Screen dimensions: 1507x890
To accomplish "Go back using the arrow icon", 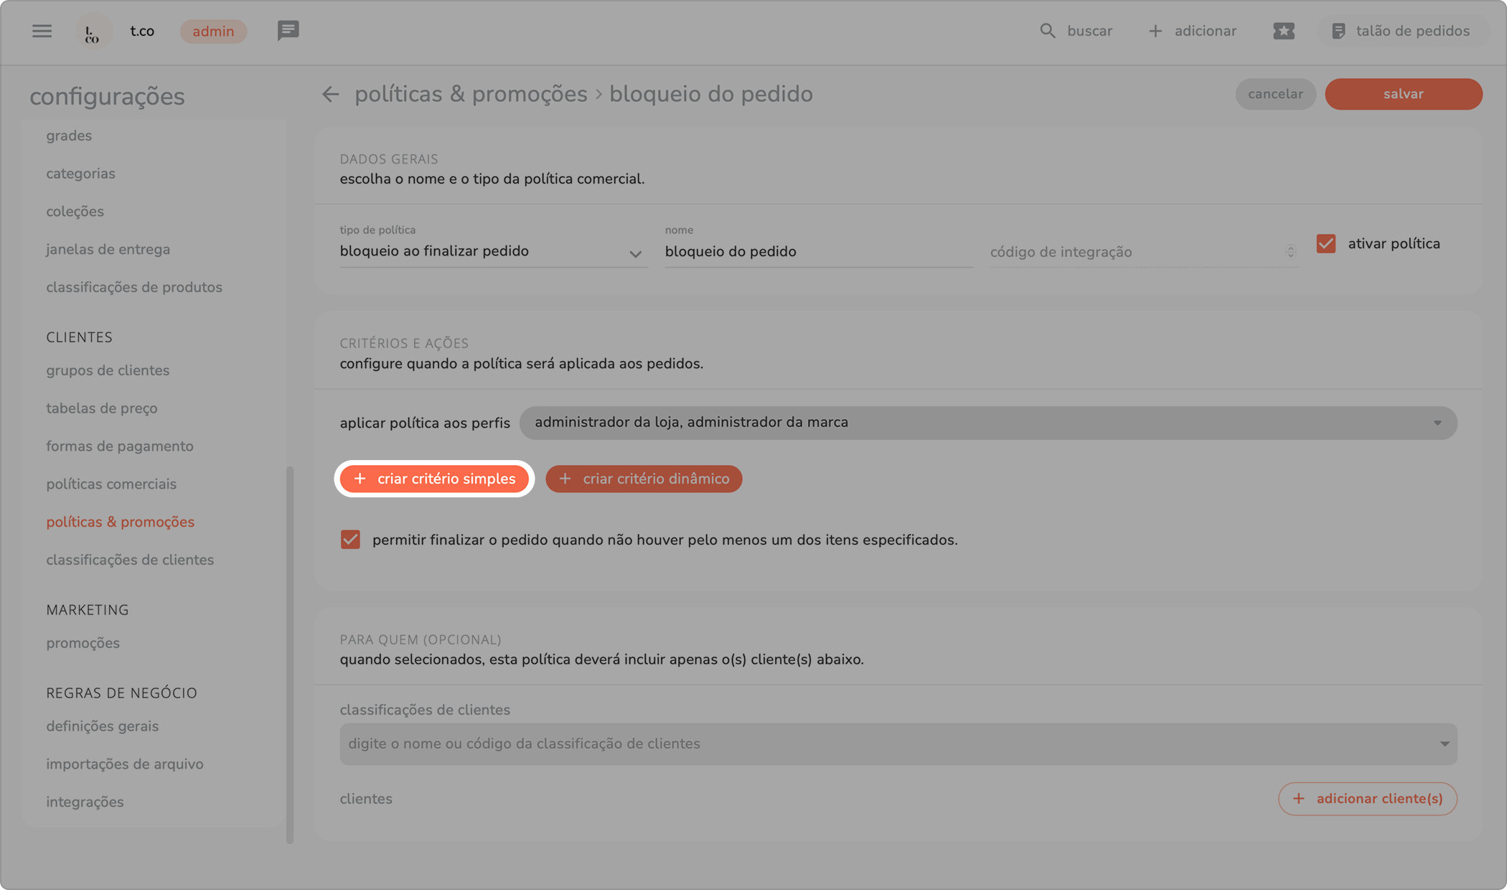I will pyautogui.click(x=330, y=94).
